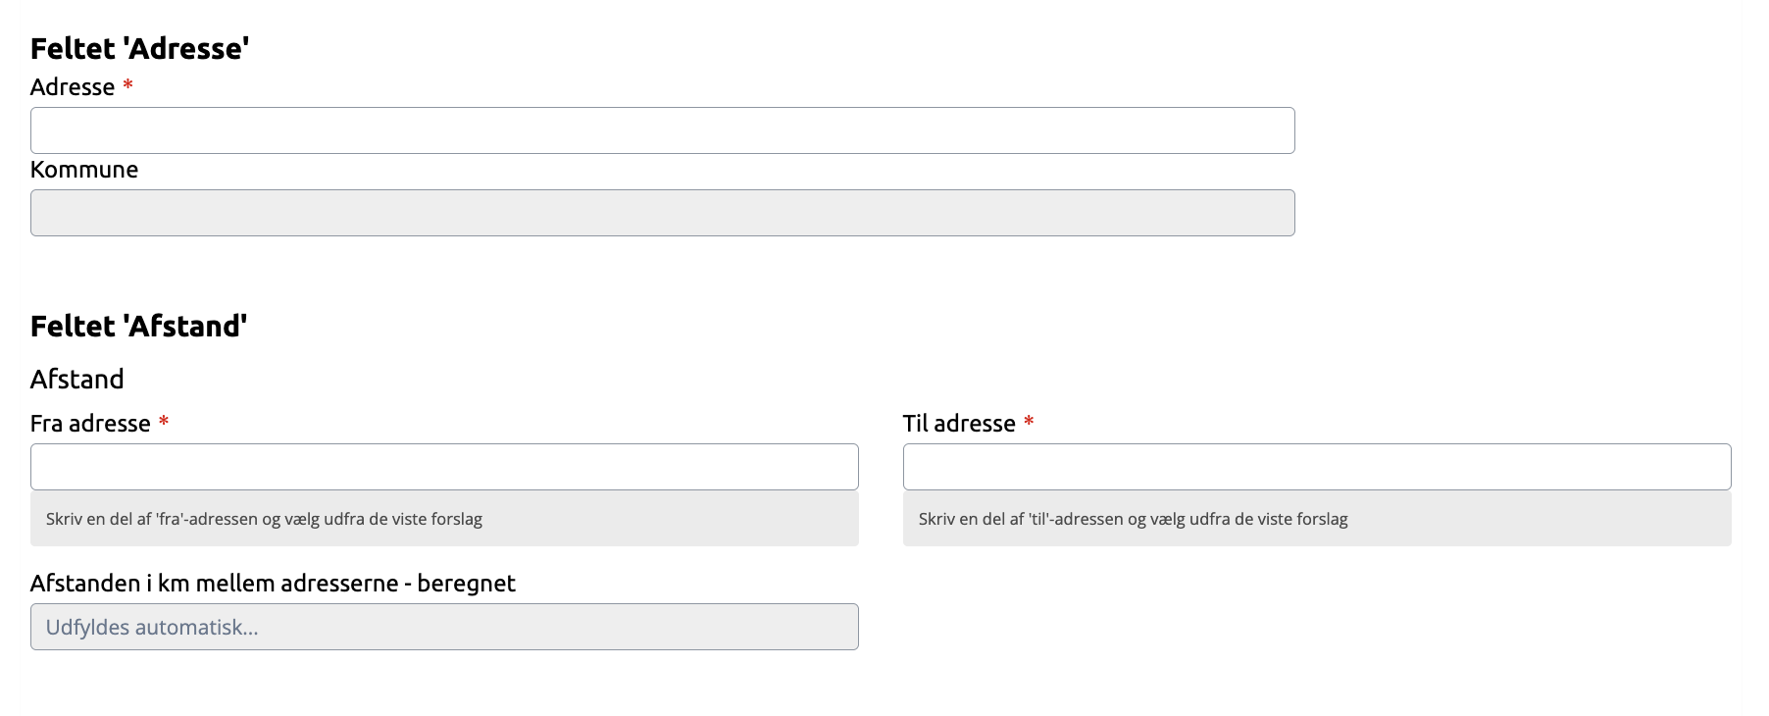Click the 'Kommune' field label

tap(84, 170)
